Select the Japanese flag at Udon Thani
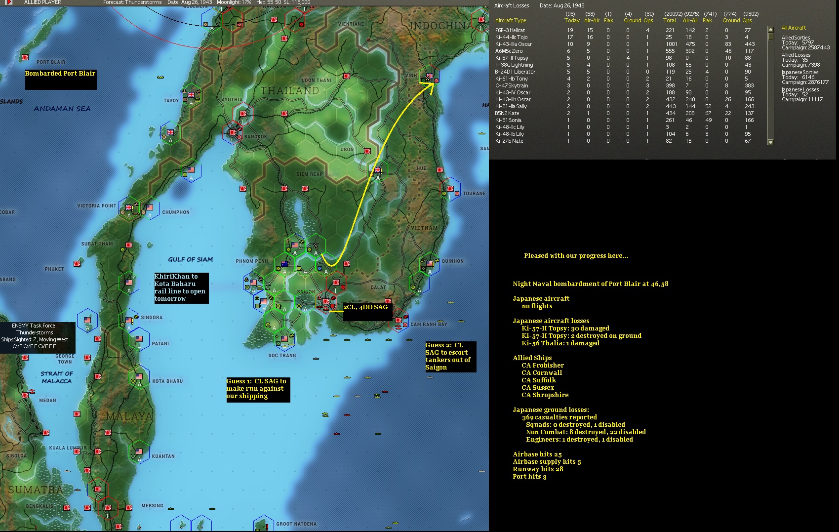Viewport: 839px width, 532px height. point(347,76)
